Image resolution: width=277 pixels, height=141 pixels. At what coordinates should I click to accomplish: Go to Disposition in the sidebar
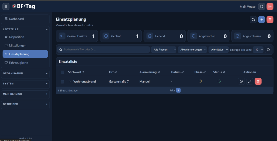17,37
